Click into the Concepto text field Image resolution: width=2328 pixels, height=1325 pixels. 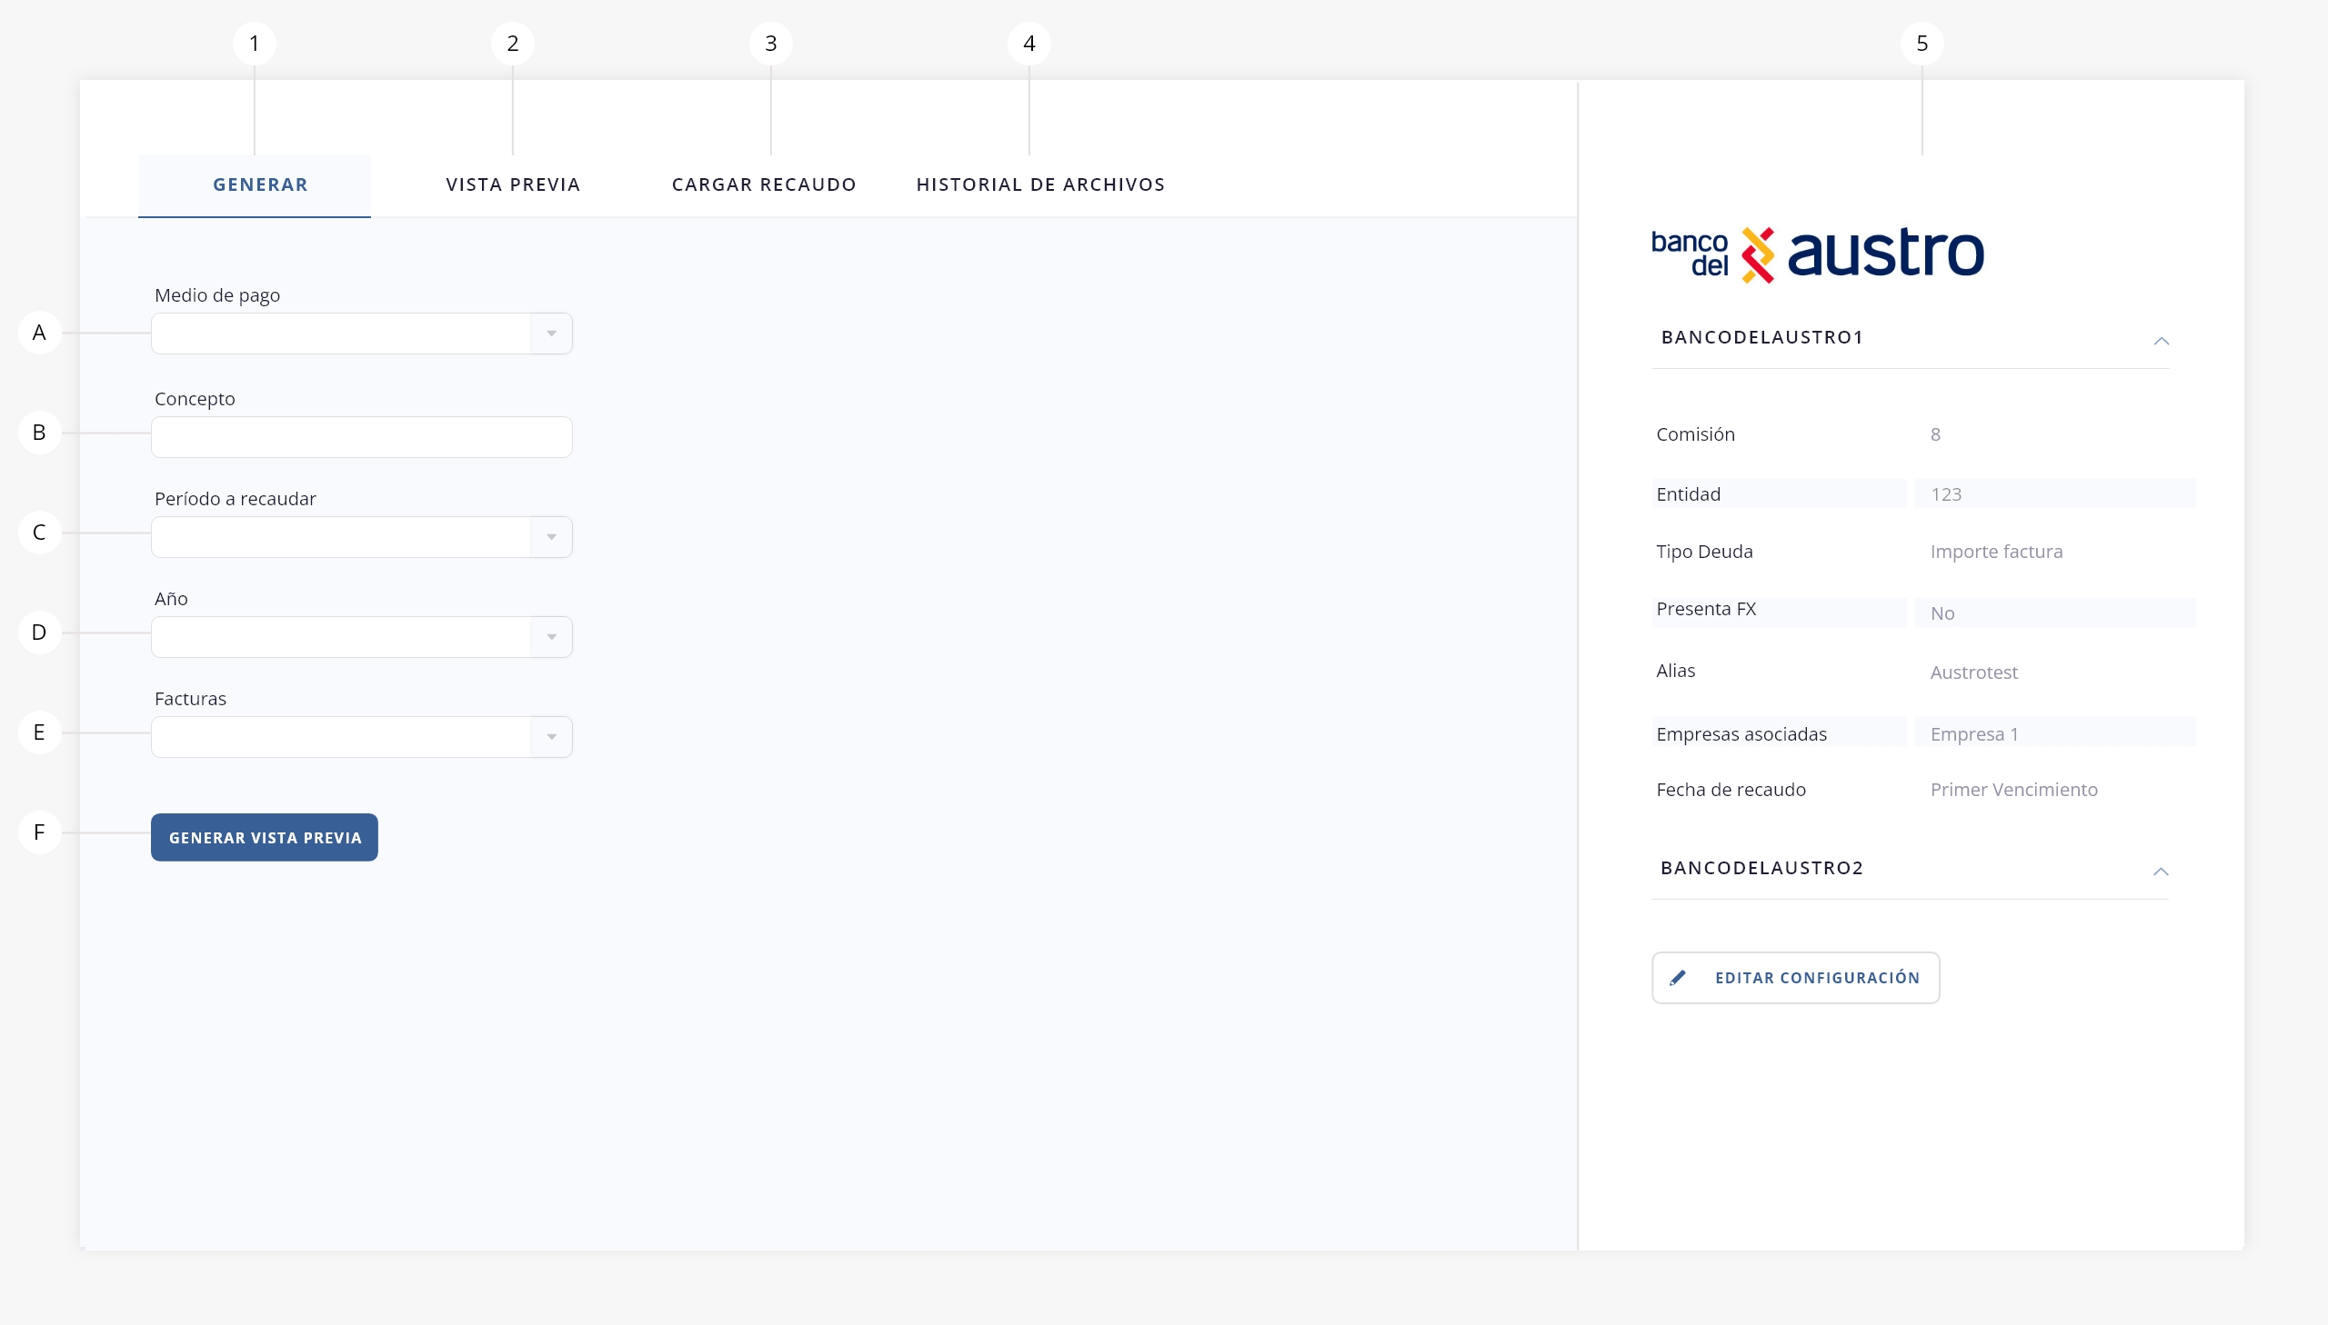pos(361,438)
